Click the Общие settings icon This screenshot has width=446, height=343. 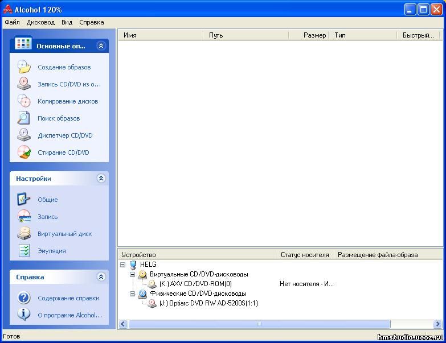click(24, 199)
